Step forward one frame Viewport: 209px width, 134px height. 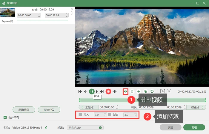tap(97, 91)
